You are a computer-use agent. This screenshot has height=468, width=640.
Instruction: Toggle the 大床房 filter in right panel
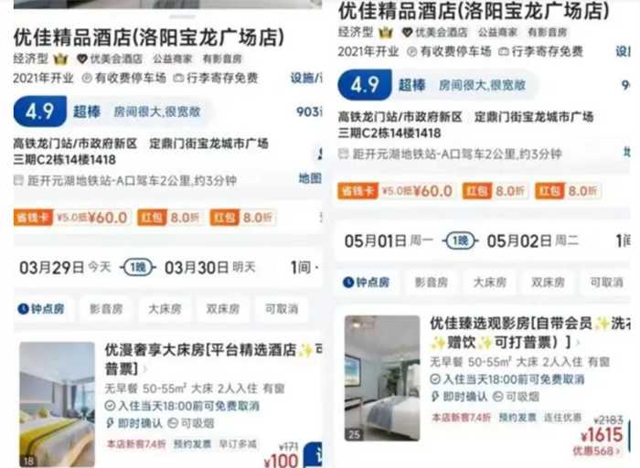[489, 282]
